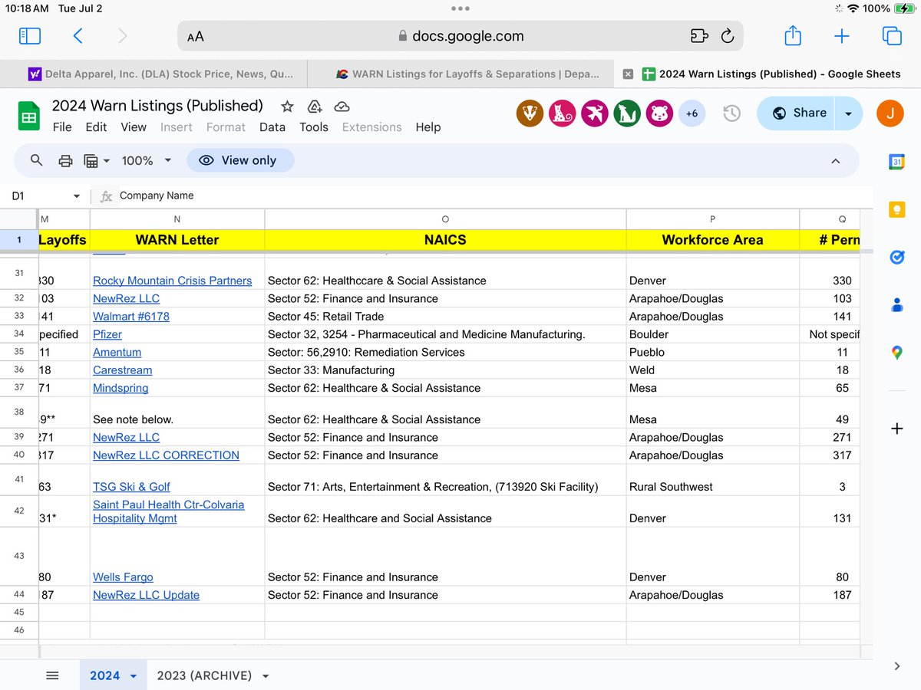Open the Data menu
Screen dimensions: 921x690
[272, 127]
